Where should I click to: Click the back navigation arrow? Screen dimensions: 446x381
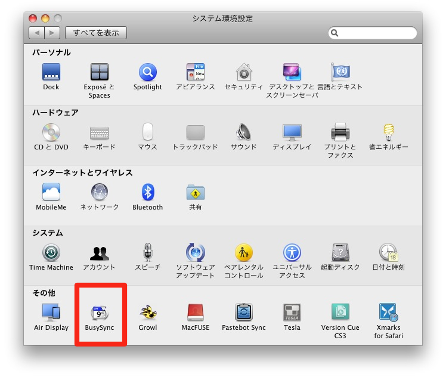pos(37,33)
